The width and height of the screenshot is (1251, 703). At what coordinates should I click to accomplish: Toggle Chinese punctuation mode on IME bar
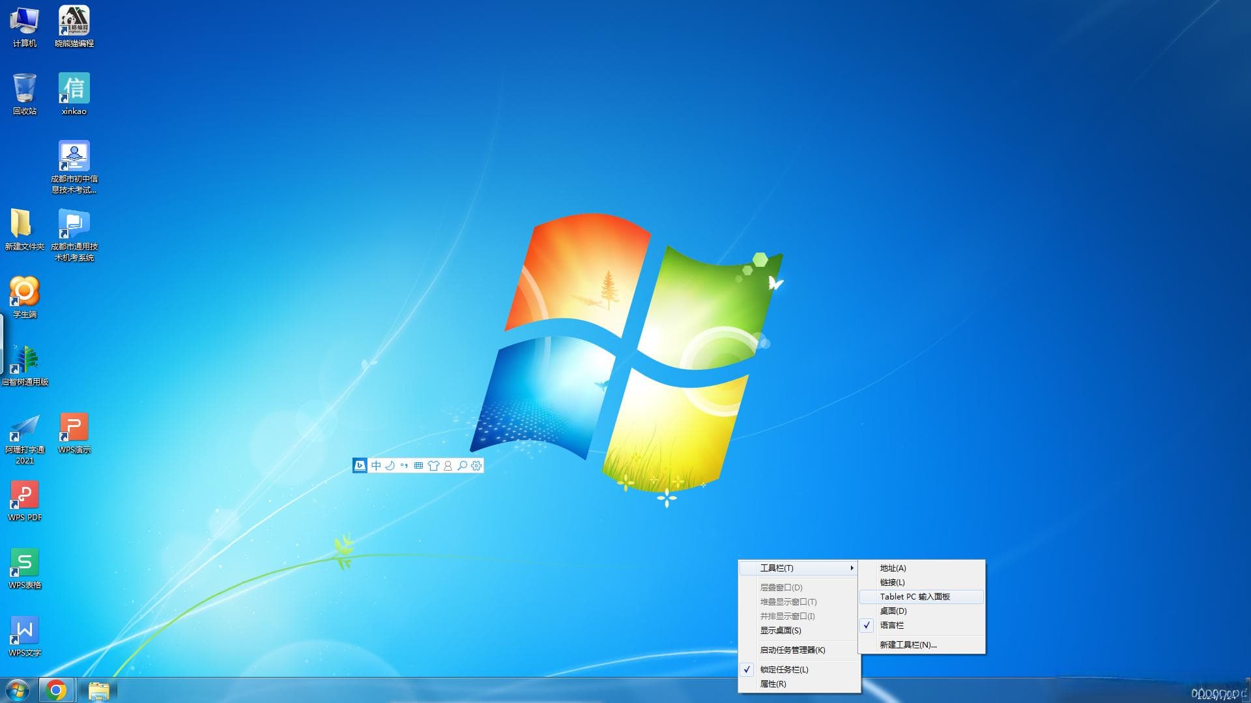pos(405,465)
